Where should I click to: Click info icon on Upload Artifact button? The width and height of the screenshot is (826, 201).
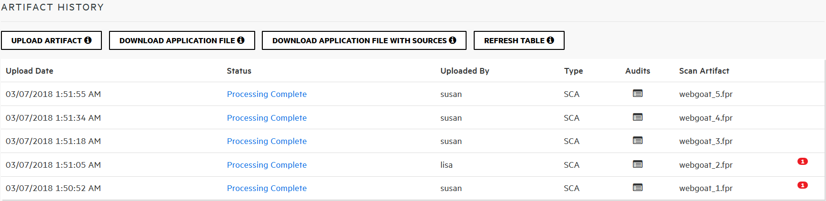[88, 40]
